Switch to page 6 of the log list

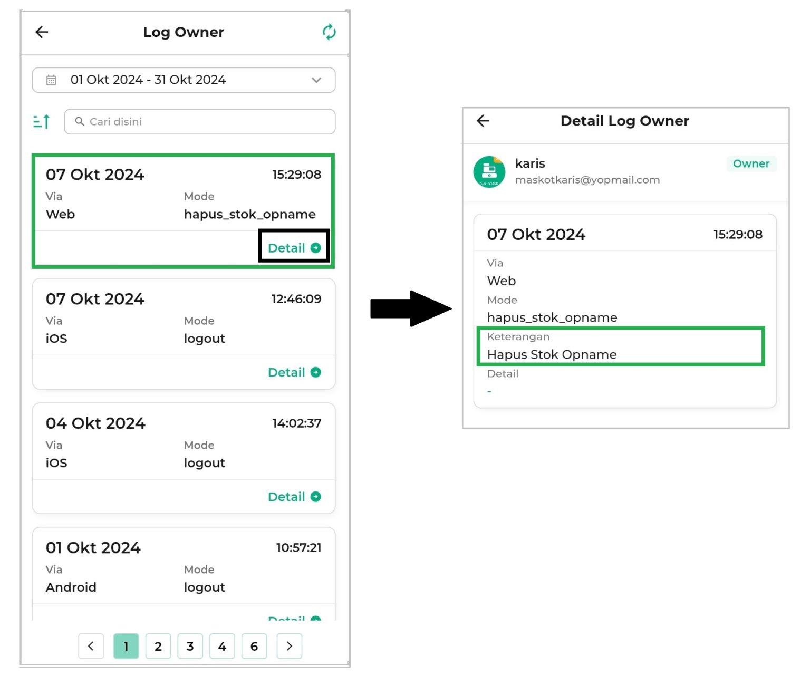point(254,646)
